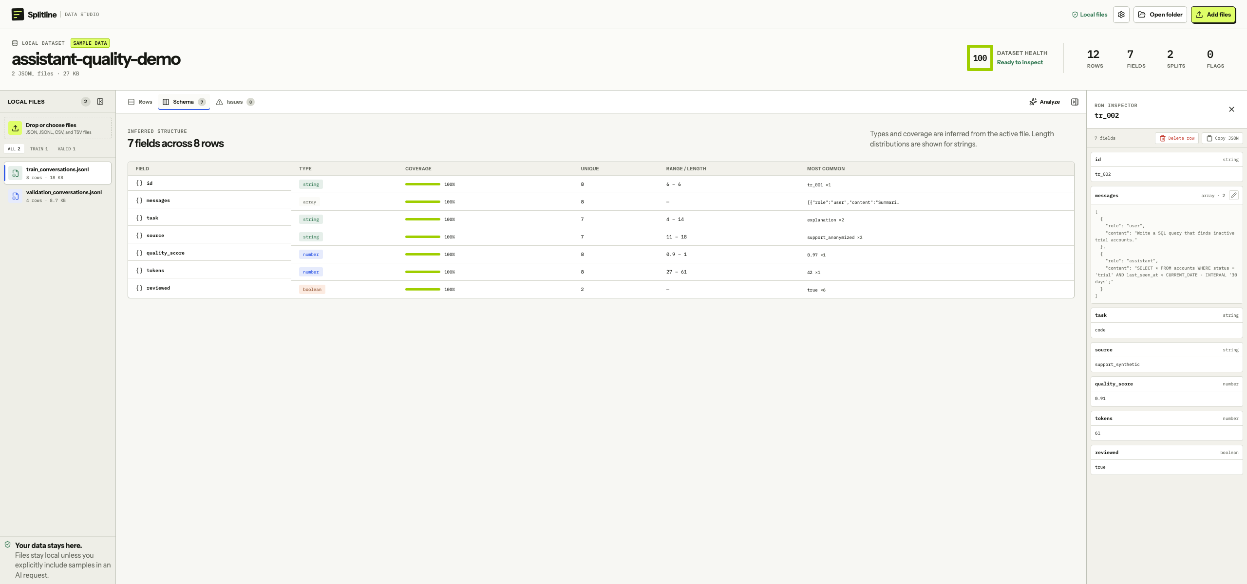Click the Issues tab warning triangle icon
This screenshot has width=1247, height=584.
[x=219, y=102]
